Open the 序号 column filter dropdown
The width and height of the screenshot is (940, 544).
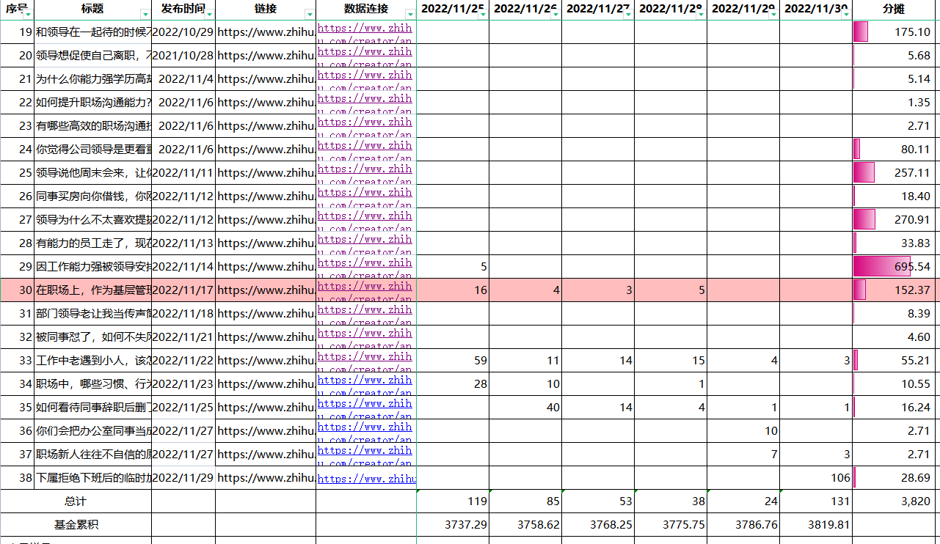tap(29, 15)
